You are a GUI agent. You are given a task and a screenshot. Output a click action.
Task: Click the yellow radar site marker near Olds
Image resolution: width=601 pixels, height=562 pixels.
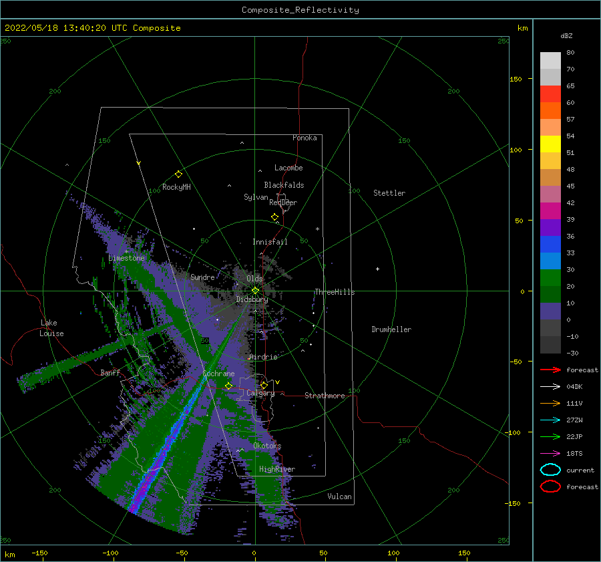coord(255,291)
